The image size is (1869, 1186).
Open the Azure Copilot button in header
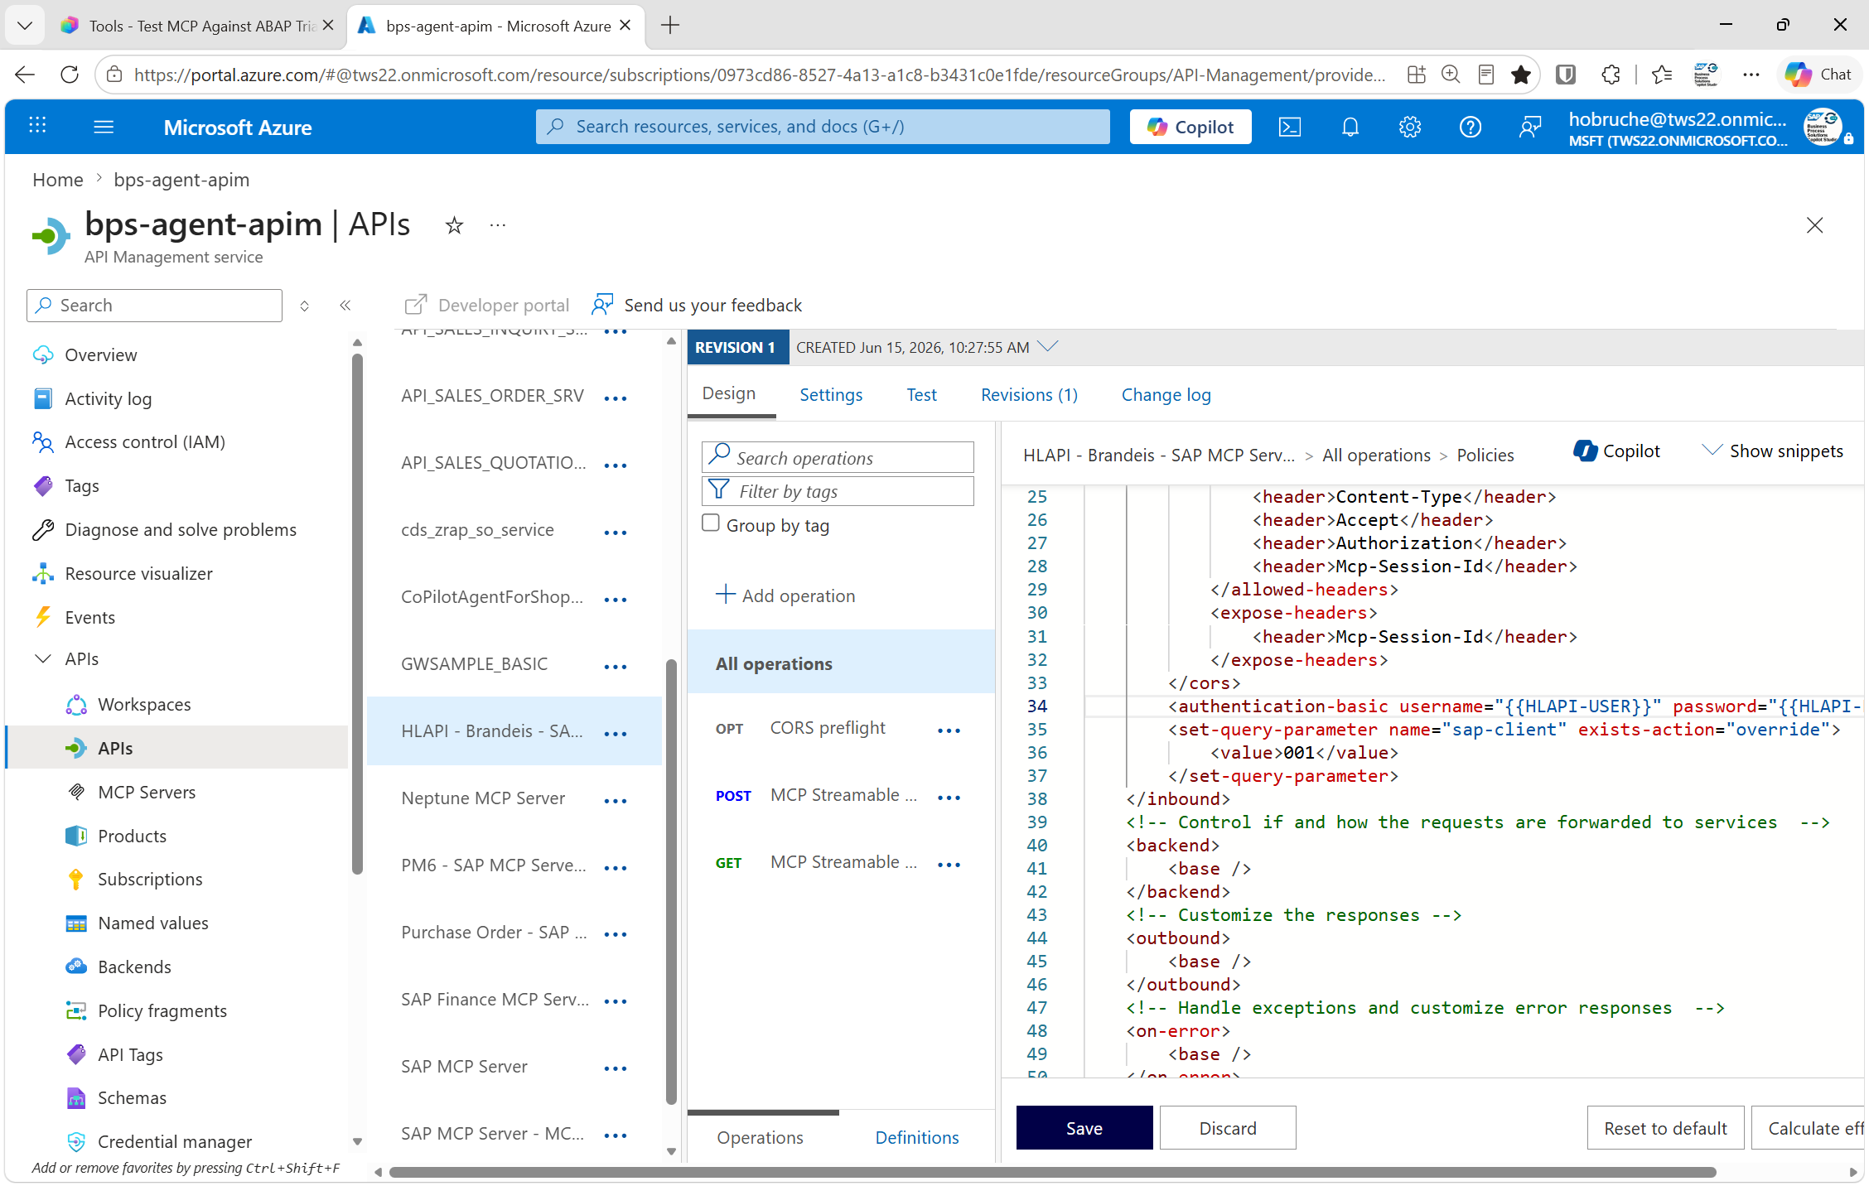[x=1190, y=127]
